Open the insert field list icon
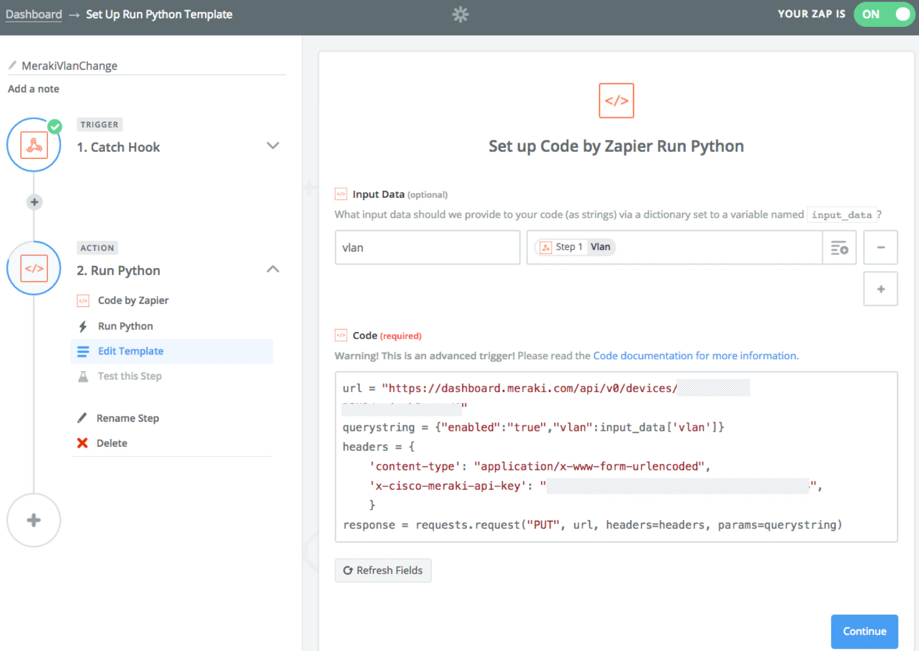This screenshot has height=651, width=919. pyautogui.click(x=839, y=248)
